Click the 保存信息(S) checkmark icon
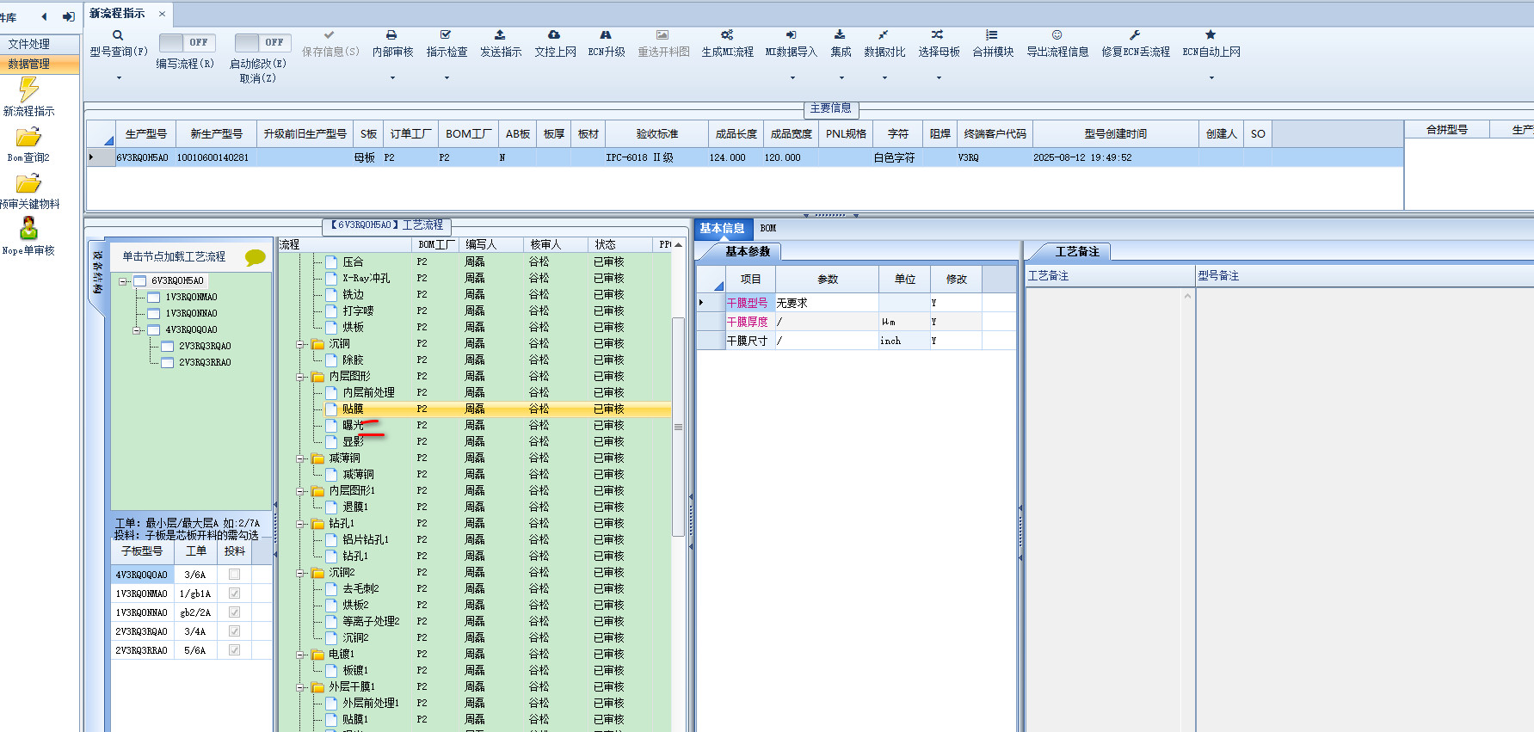 coord(330,35)
